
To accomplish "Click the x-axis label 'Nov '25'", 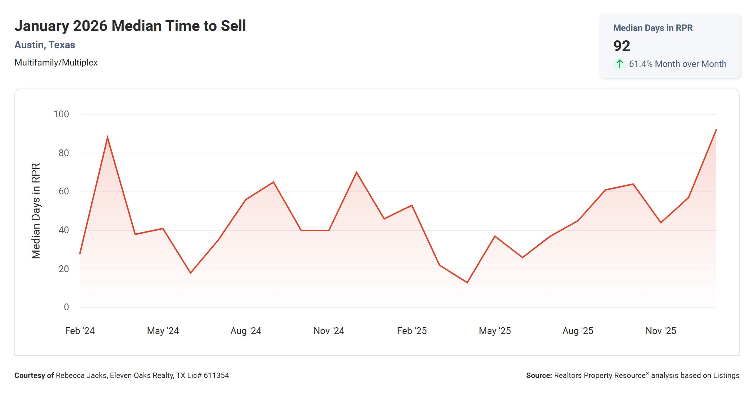I will pos(661,331).
